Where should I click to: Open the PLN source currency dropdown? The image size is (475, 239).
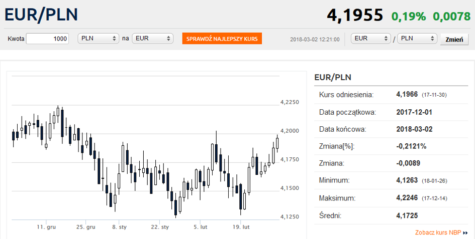(x=98, y=39)
